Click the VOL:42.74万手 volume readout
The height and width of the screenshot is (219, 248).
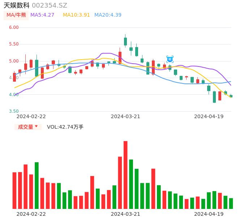tap(65, 127)
